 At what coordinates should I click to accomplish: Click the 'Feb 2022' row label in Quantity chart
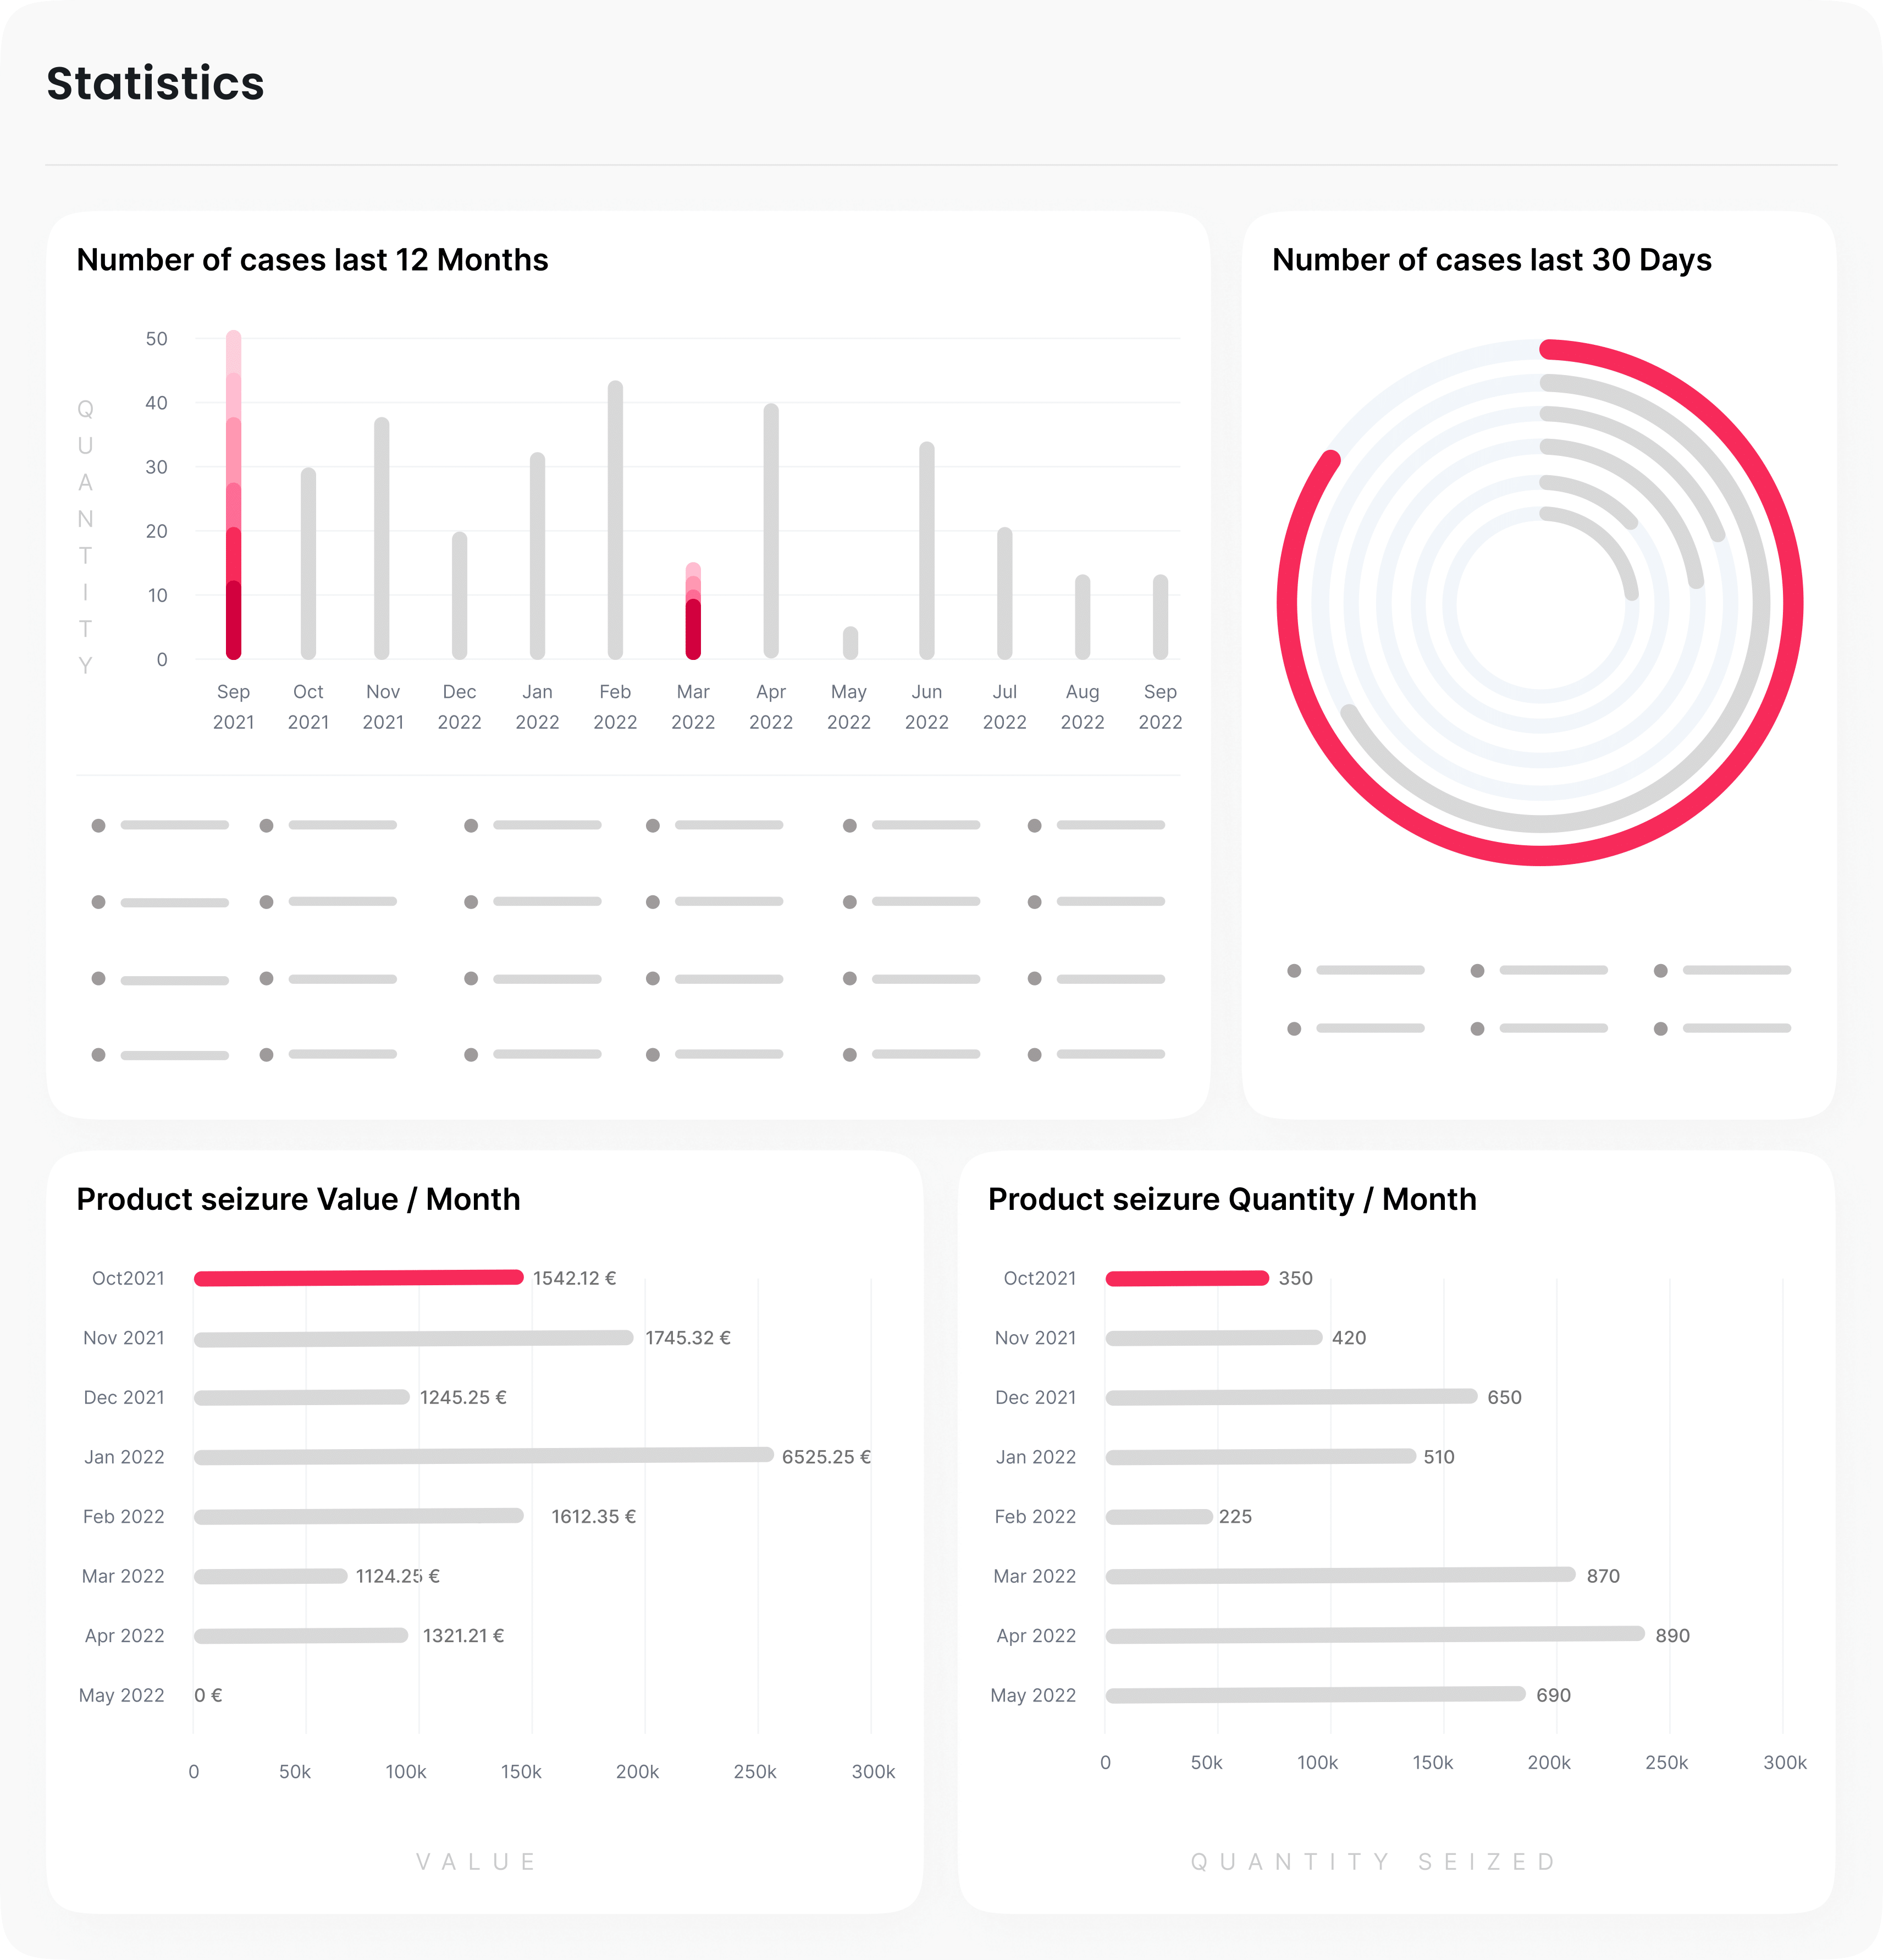tap(1035, 1517)
